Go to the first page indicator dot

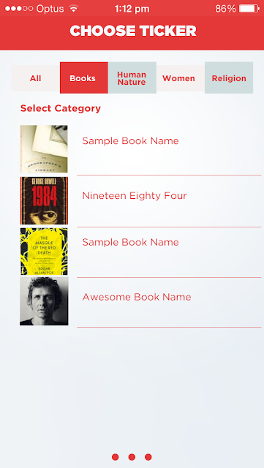point(116,457)
